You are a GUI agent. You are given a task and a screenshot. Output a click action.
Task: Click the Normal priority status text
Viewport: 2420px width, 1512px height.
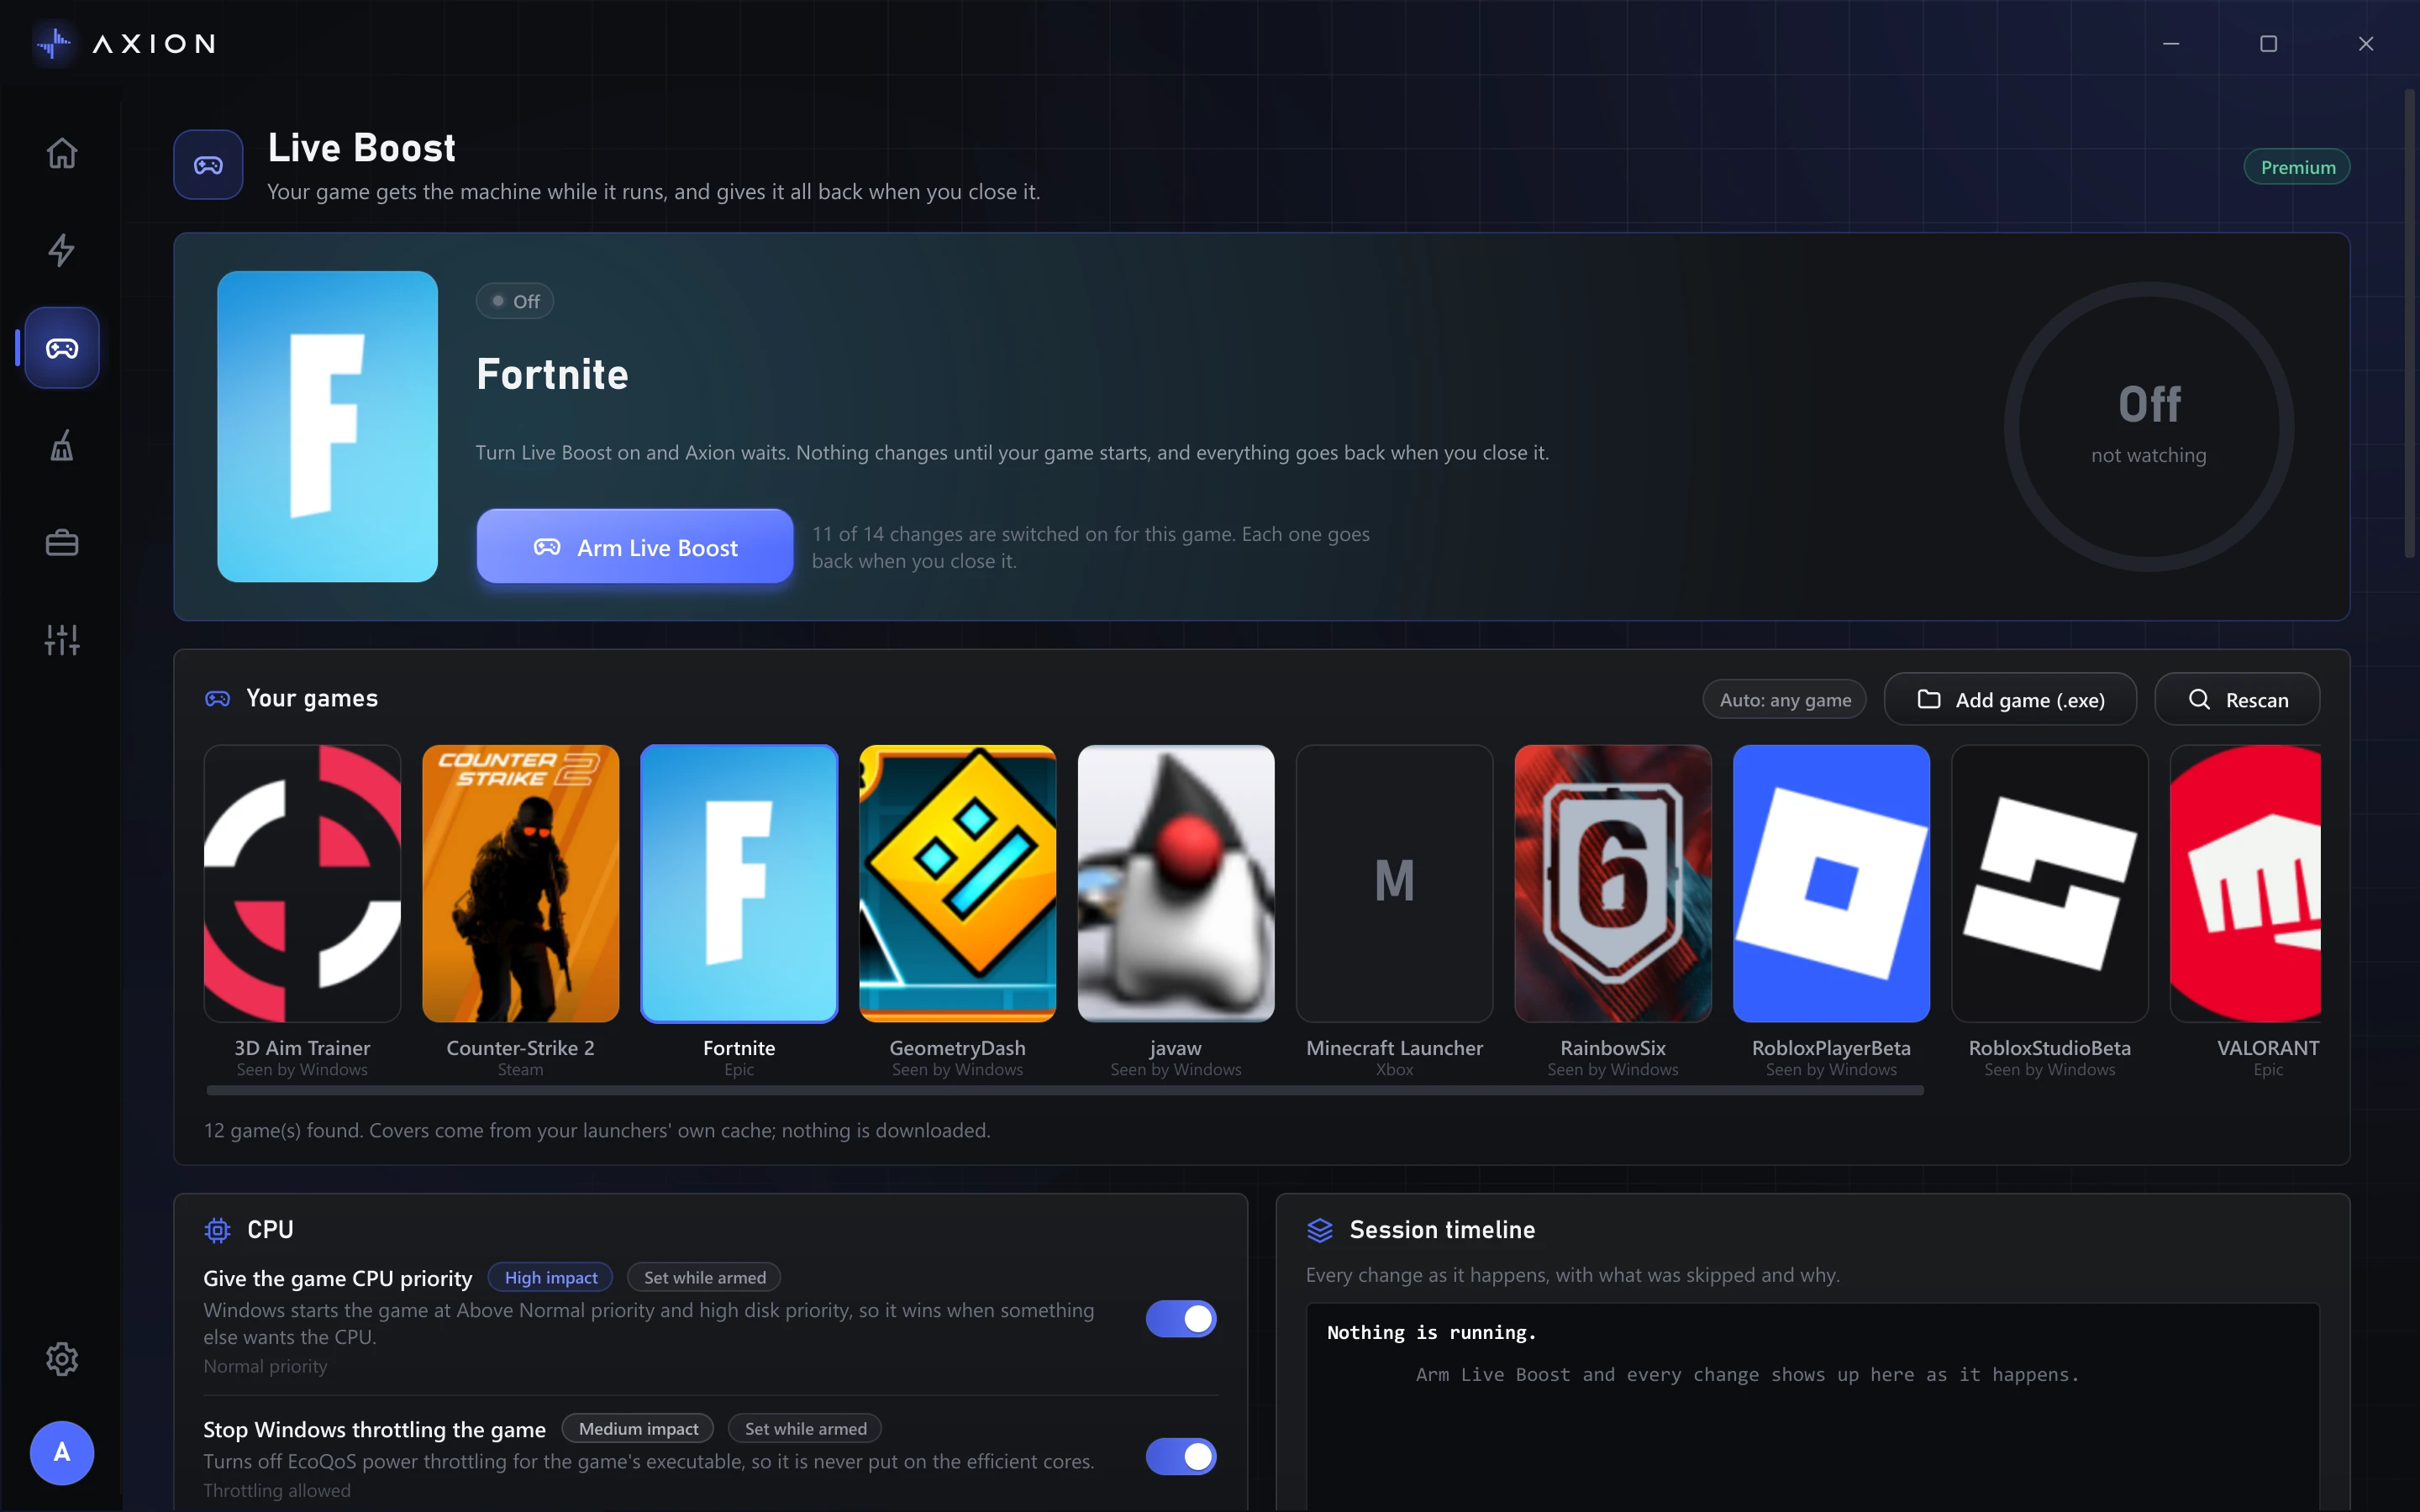tap(265, 1366)
